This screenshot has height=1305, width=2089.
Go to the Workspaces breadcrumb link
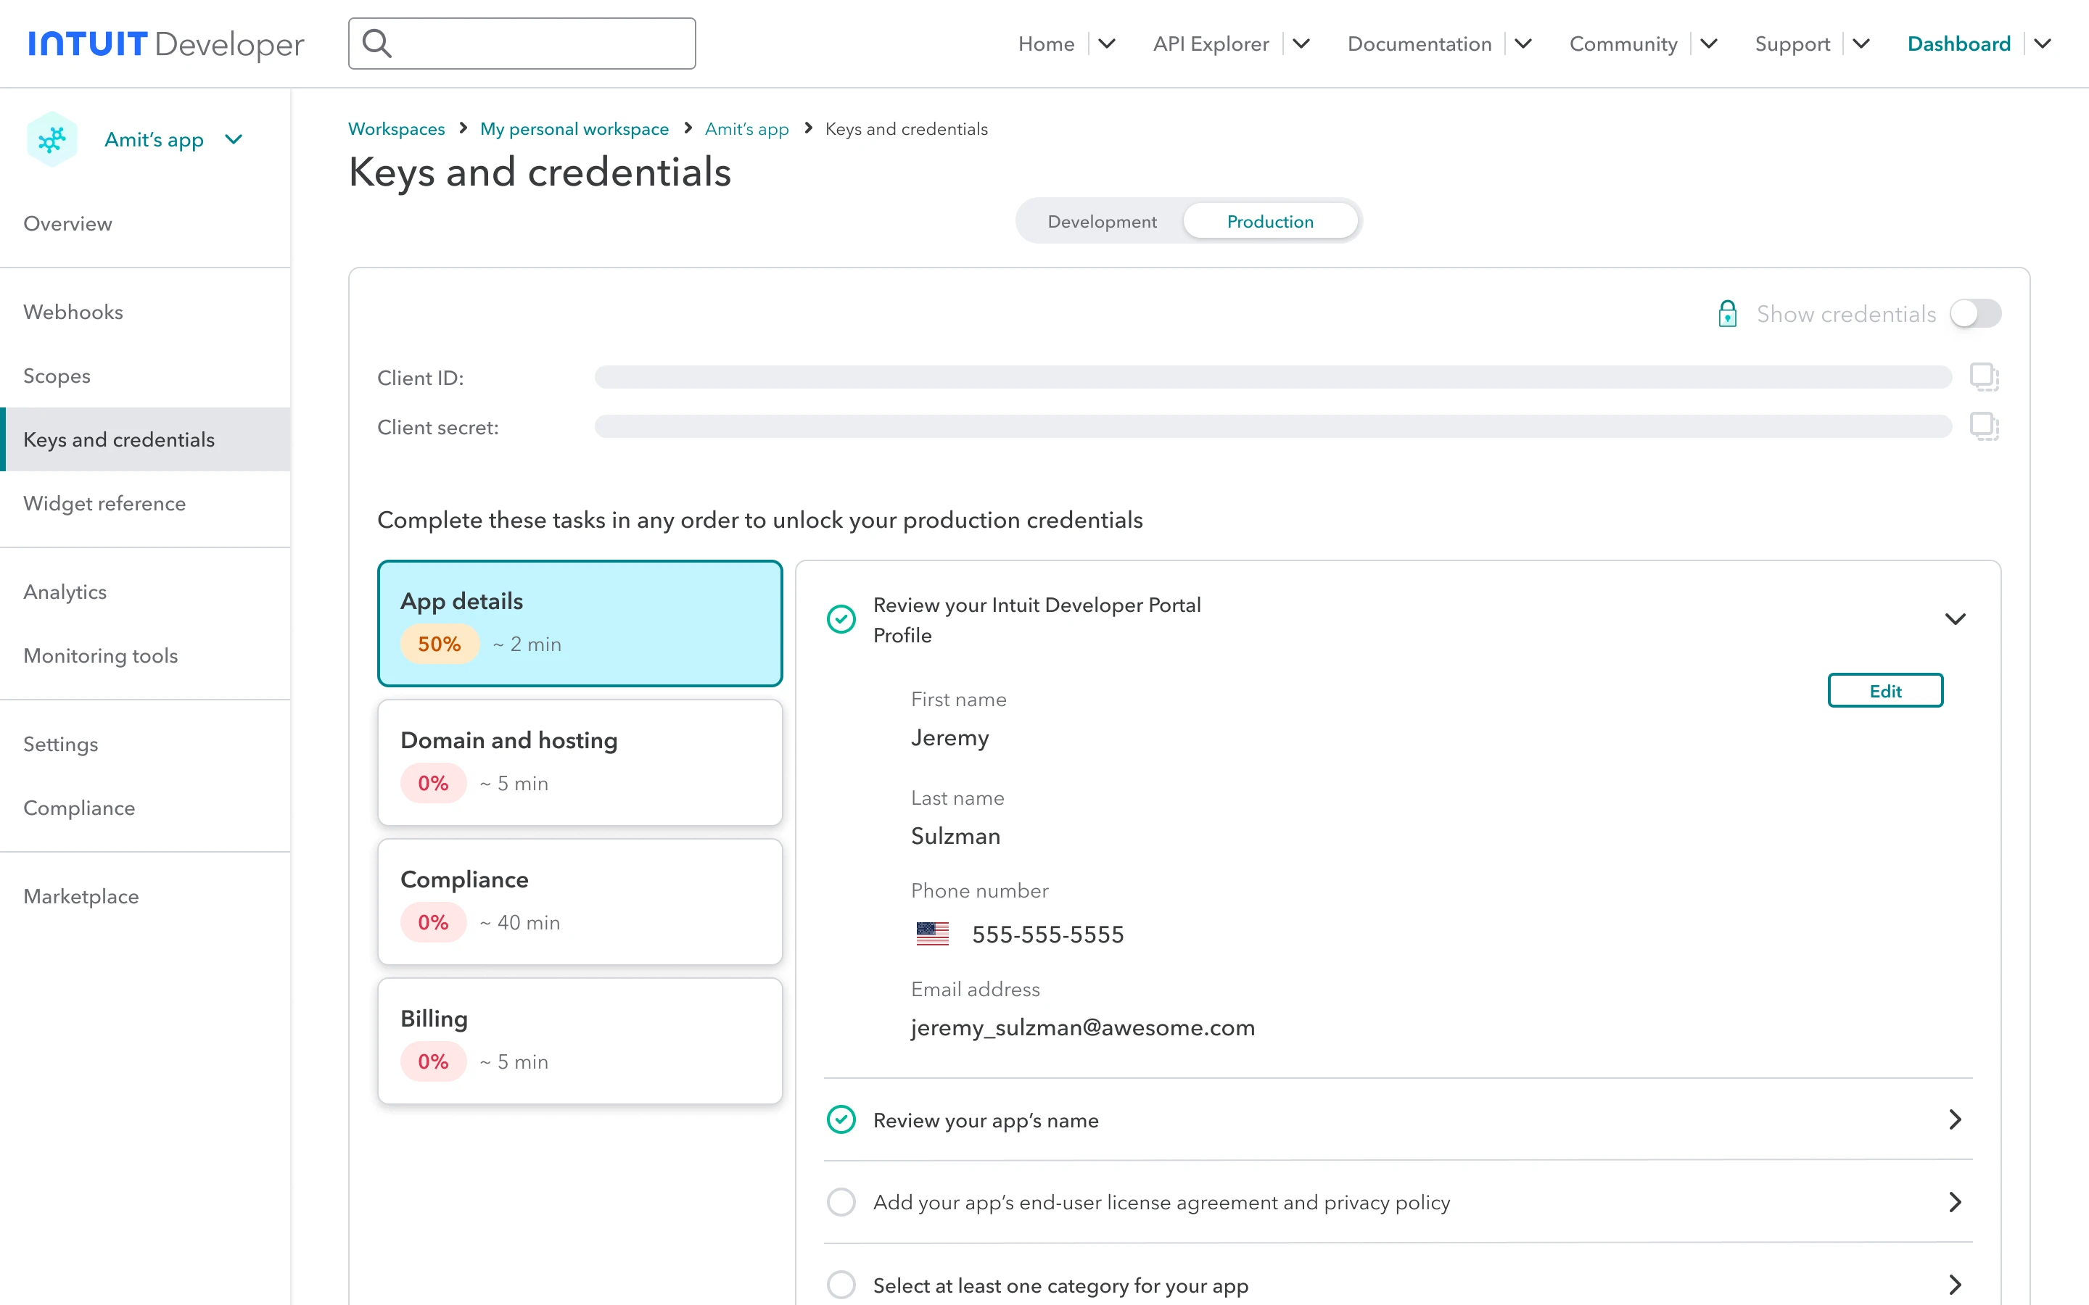(x=396, y=128)
